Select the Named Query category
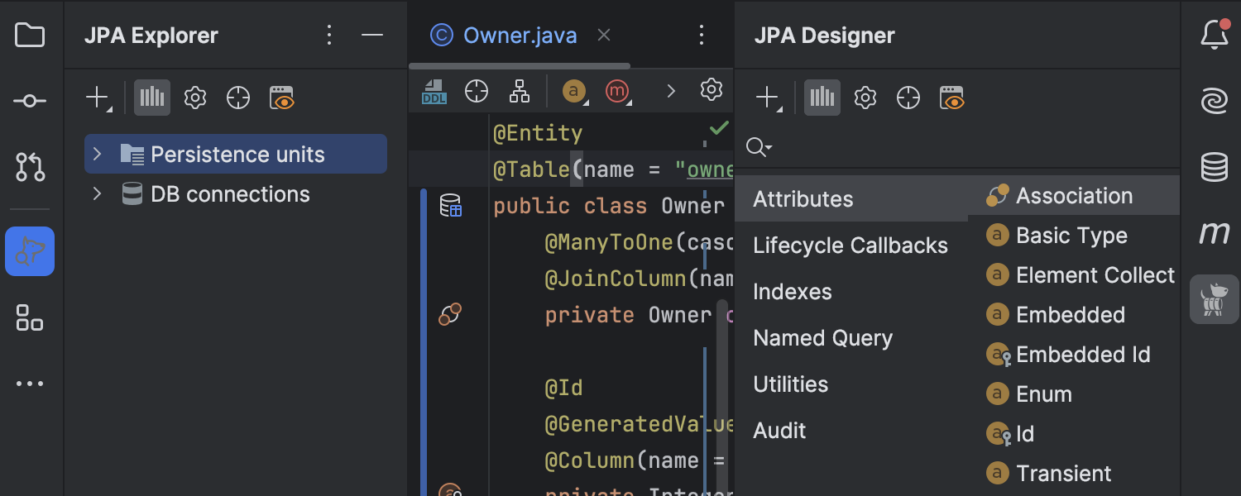The height and width of the screenshot is (496, 1241). 851,337
